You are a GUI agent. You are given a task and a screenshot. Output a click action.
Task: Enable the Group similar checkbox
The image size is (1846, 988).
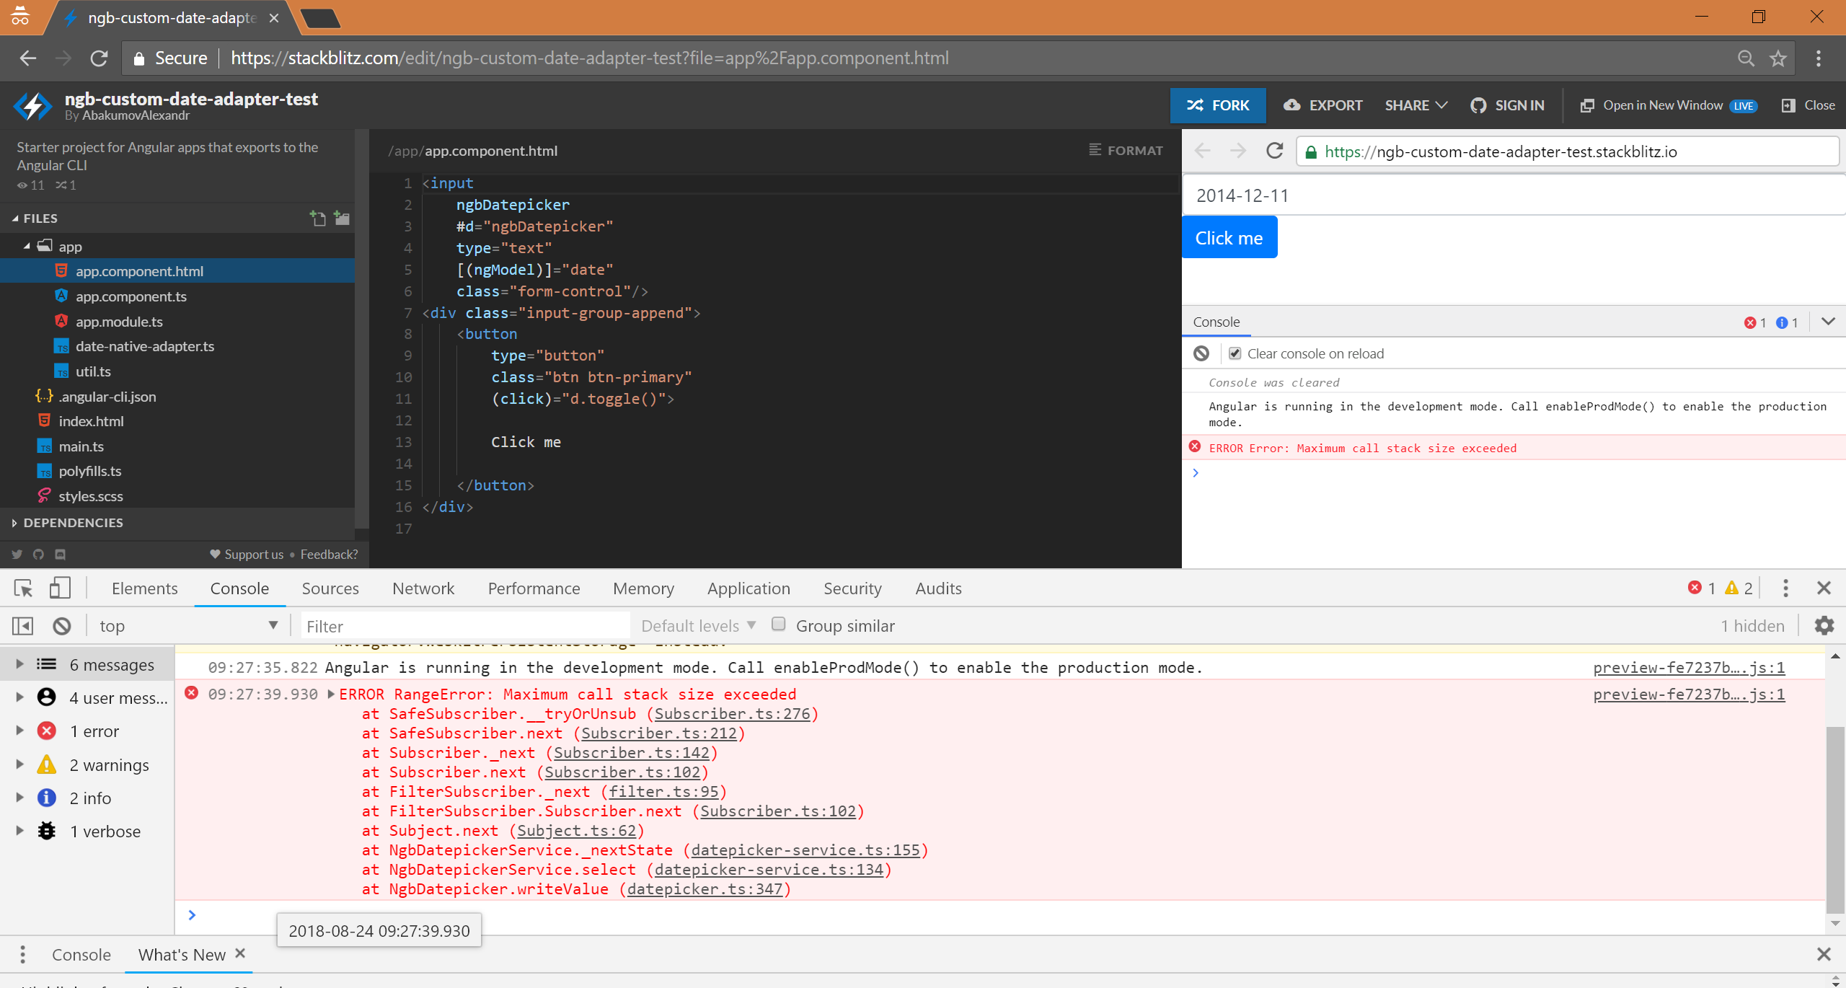(x=779, y=625)
